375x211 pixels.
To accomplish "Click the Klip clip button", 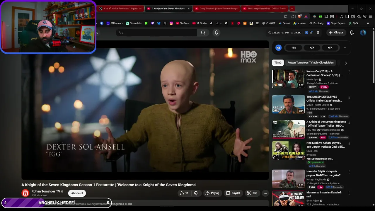I will [252, 193].
